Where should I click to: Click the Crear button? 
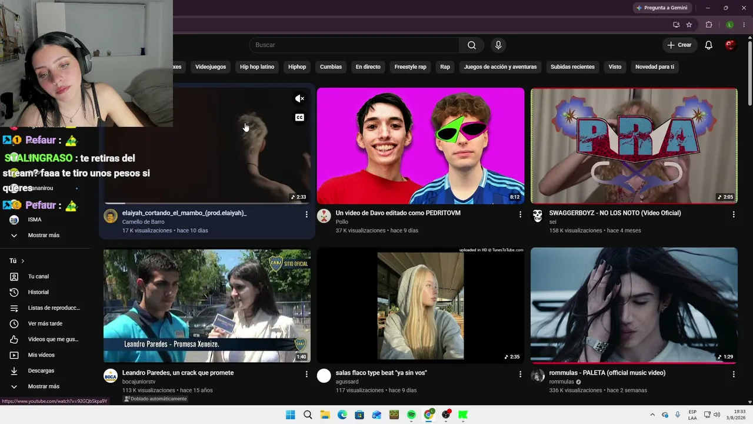tap(679, 45)
